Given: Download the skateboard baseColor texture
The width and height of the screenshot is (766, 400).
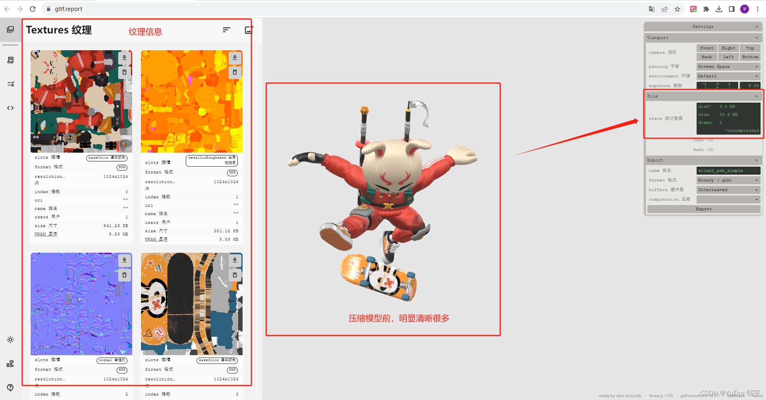Looking at the screenshot, I should (235, 261).
